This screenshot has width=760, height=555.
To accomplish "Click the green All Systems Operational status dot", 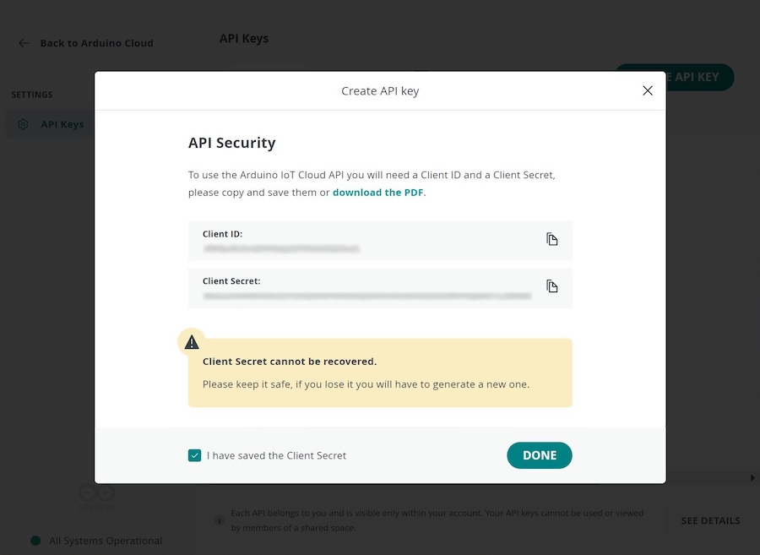I will 35,541.
